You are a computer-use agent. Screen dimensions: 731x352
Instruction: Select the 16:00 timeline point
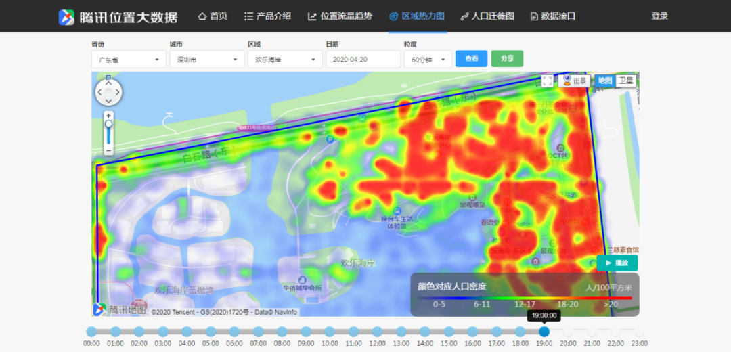click(472, 332)
